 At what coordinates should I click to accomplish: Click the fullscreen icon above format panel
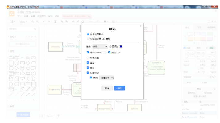209,22
